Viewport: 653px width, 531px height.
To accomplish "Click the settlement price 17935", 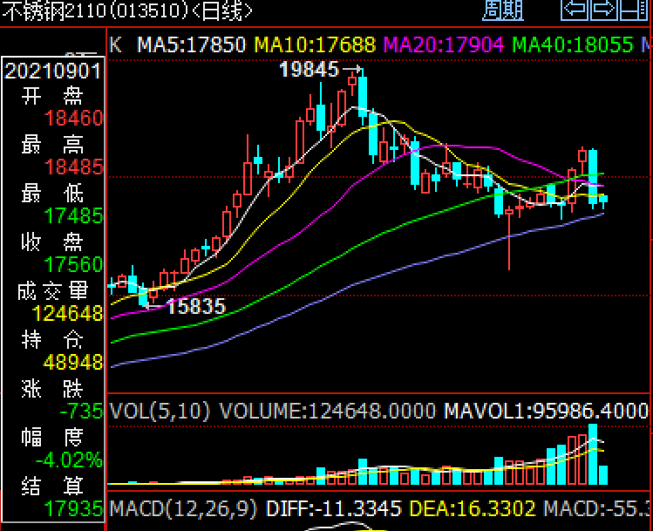I will point(73,508).
